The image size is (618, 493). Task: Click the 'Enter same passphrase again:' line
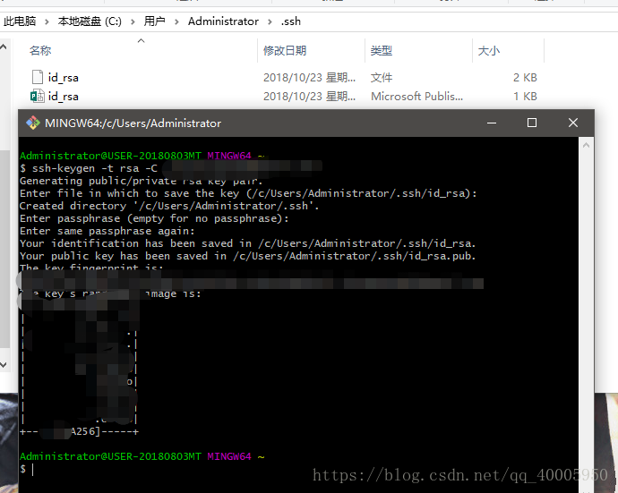pyautogui.click(x=107, y=231)
